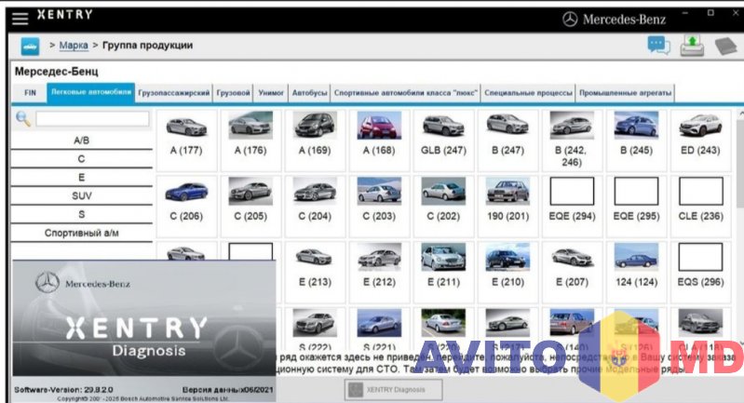This screenshot has width=744, height=403.
Task: Filter by SUV class in sidebar
Action: (x=81, y=195)
